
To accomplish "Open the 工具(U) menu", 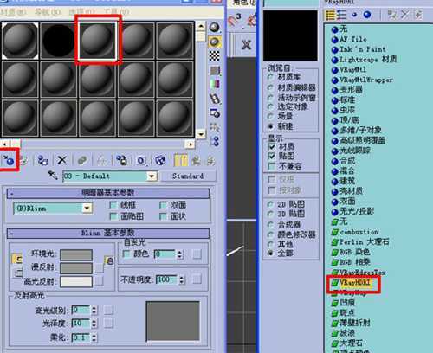I will point(116,12).
